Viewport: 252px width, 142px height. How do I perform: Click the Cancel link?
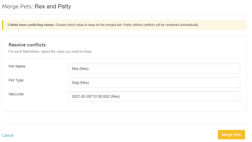pyautogui.click(x=8, y=135)
